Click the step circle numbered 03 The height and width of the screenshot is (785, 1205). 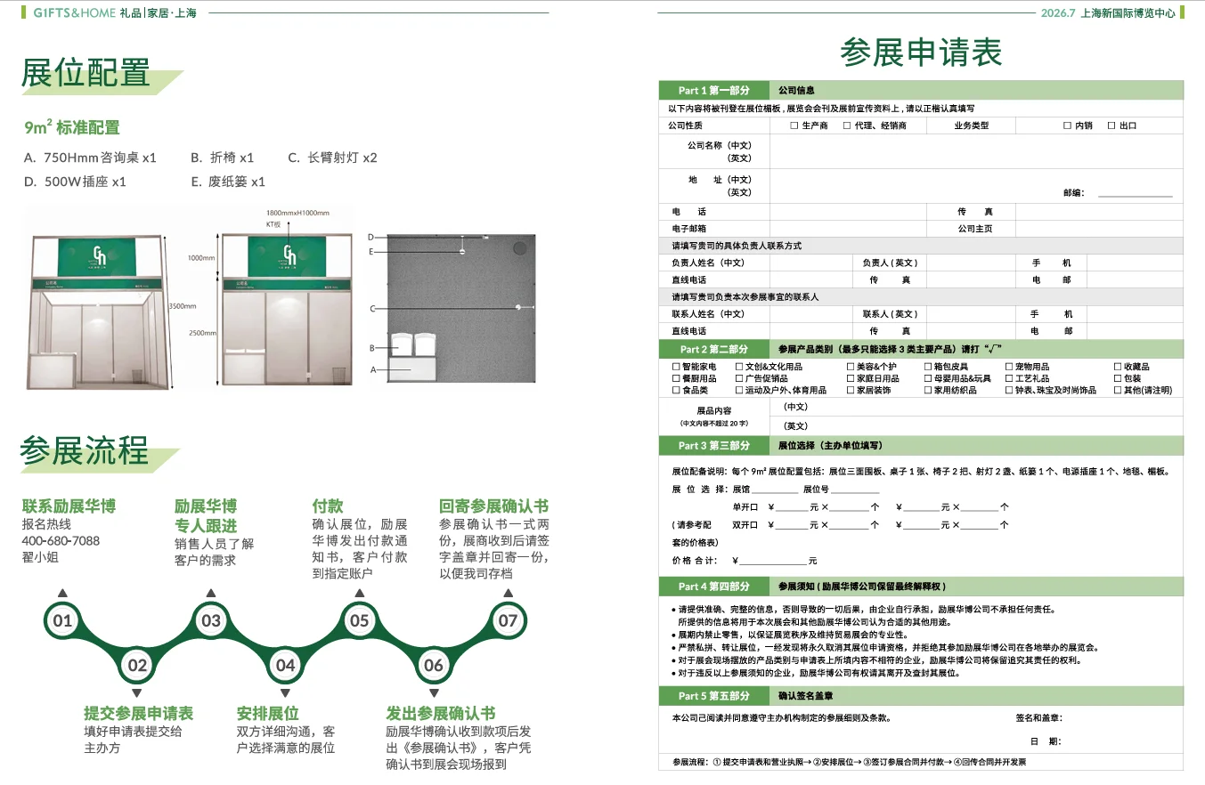(210, 620)
